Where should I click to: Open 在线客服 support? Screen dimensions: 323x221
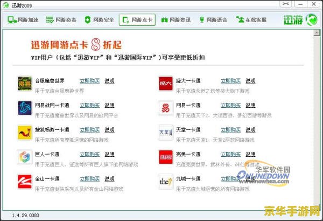[x=251, y=20]
